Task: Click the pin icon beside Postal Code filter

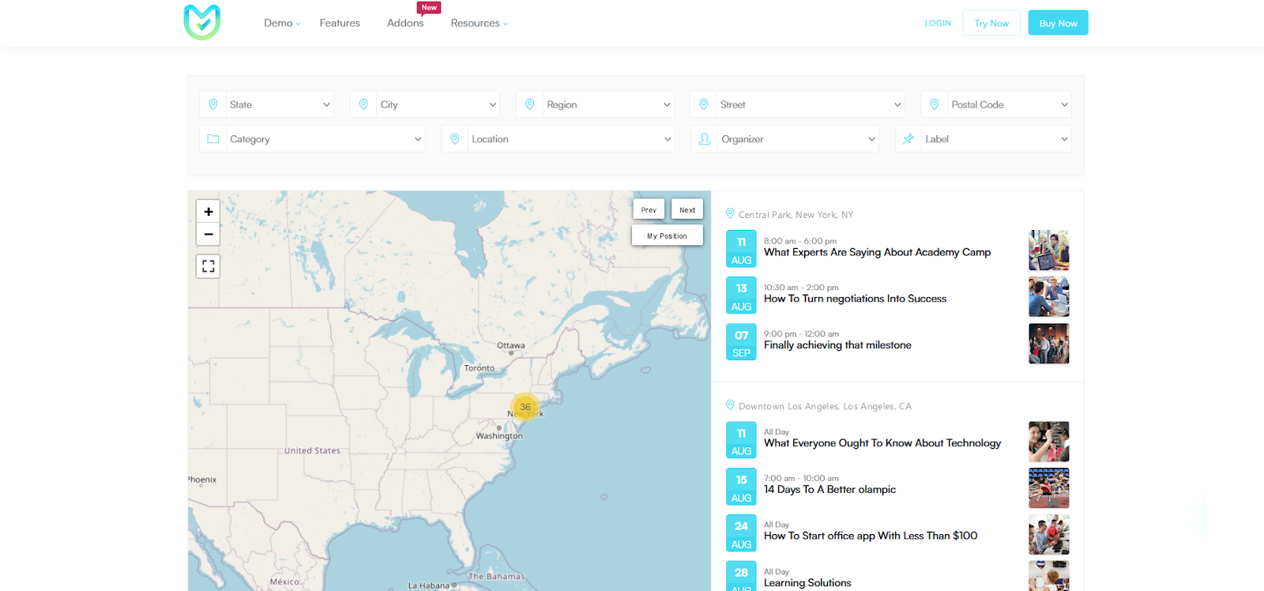Action: click(935, 104)
